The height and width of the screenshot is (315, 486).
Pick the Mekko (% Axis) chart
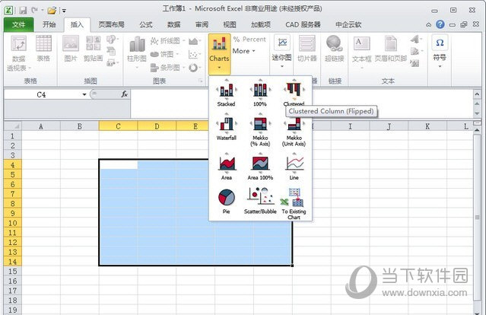coord(260,126)
